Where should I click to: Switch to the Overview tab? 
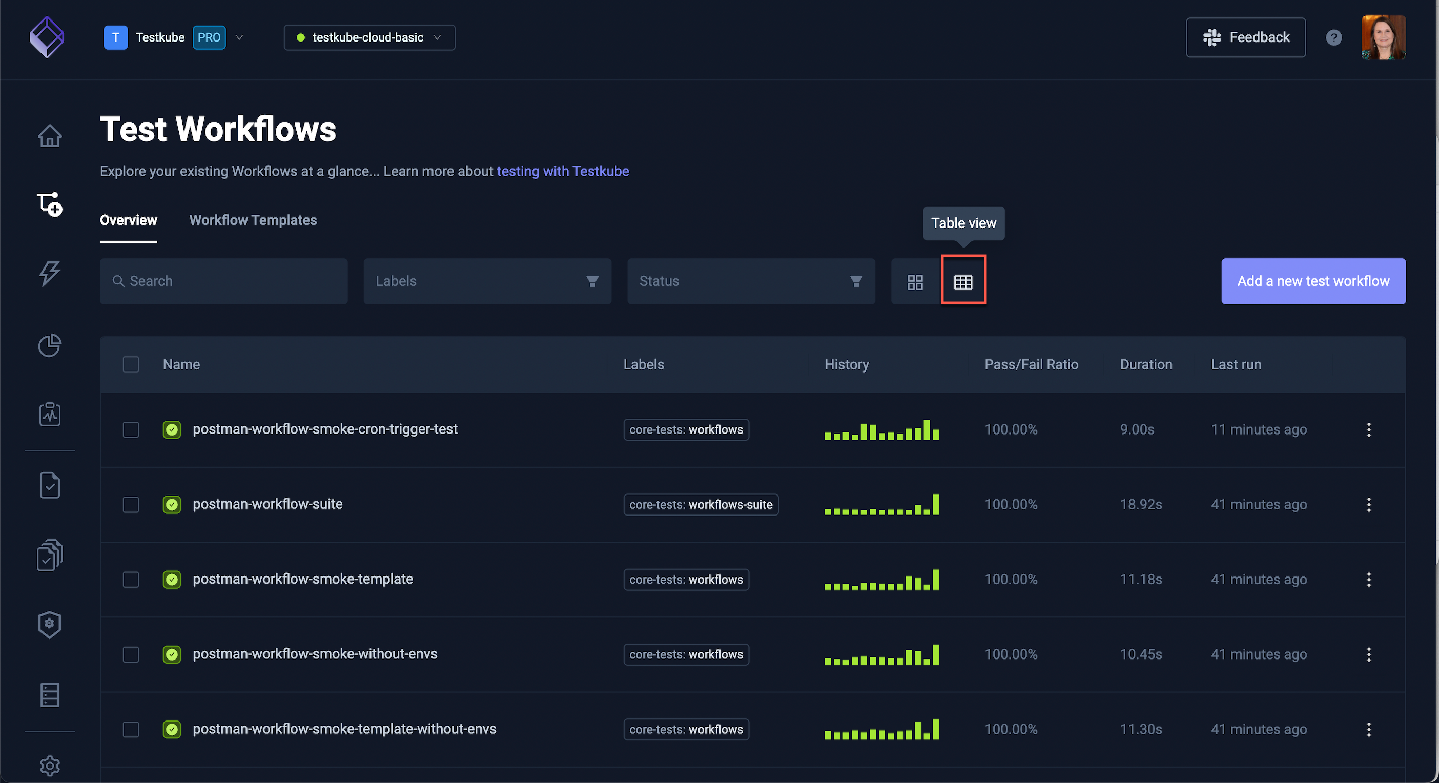tap(129, 220)
